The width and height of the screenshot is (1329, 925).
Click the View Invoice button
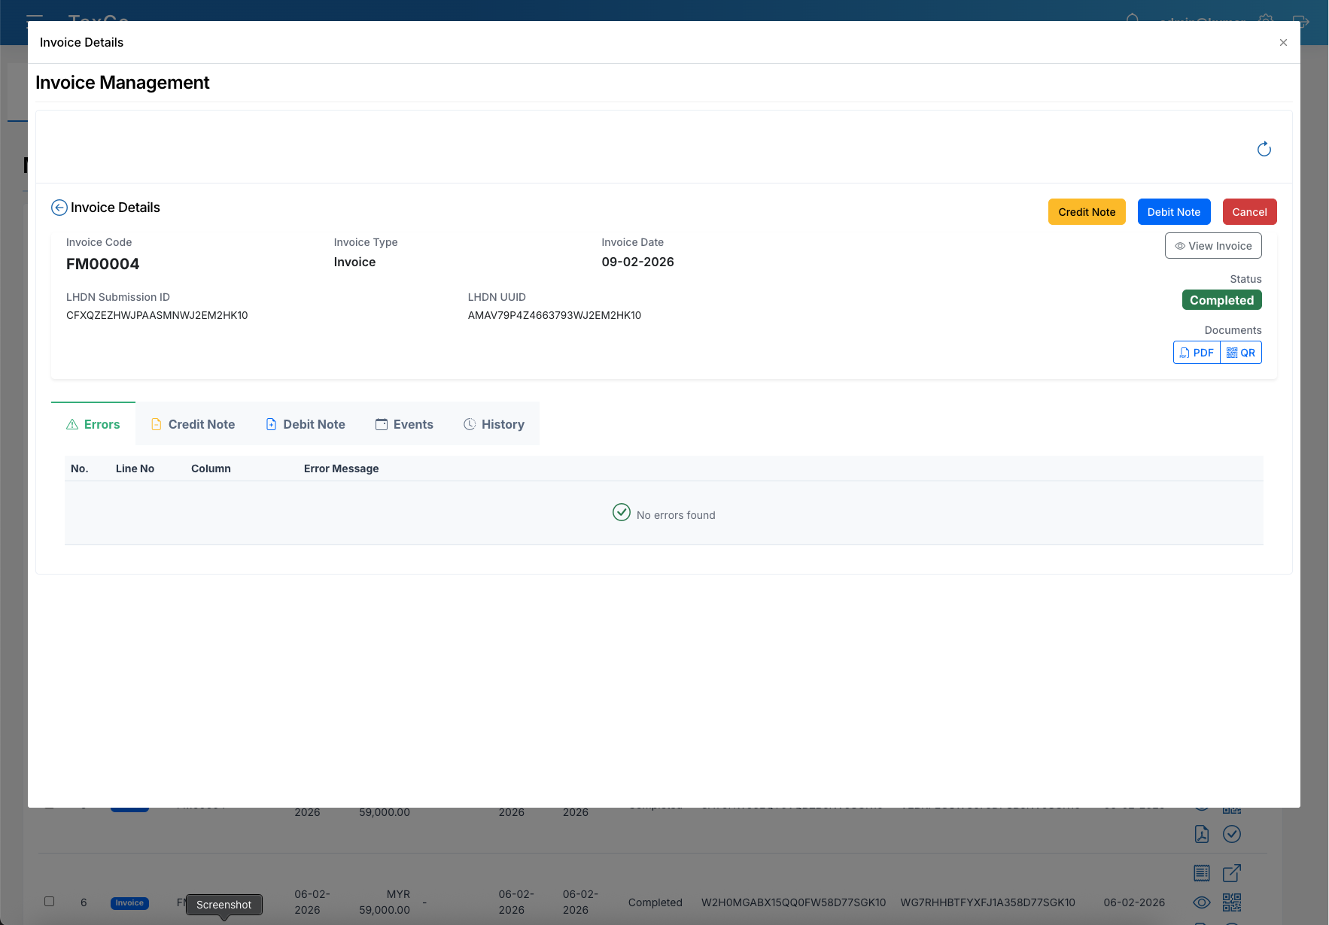[x=1212, y=245]
